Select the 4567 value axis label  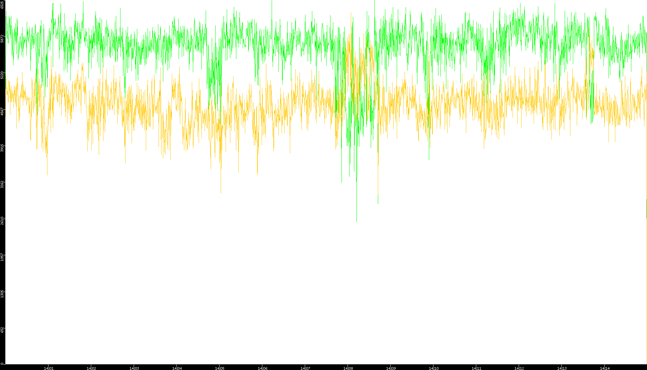pyautogui.click(x=2, y=111)
